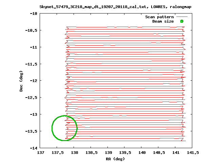Image resolution: width=217 pixels, height=162 pixels.
Task: Click the -12.5 Dec tick label
Action: [x=31, y=98]
